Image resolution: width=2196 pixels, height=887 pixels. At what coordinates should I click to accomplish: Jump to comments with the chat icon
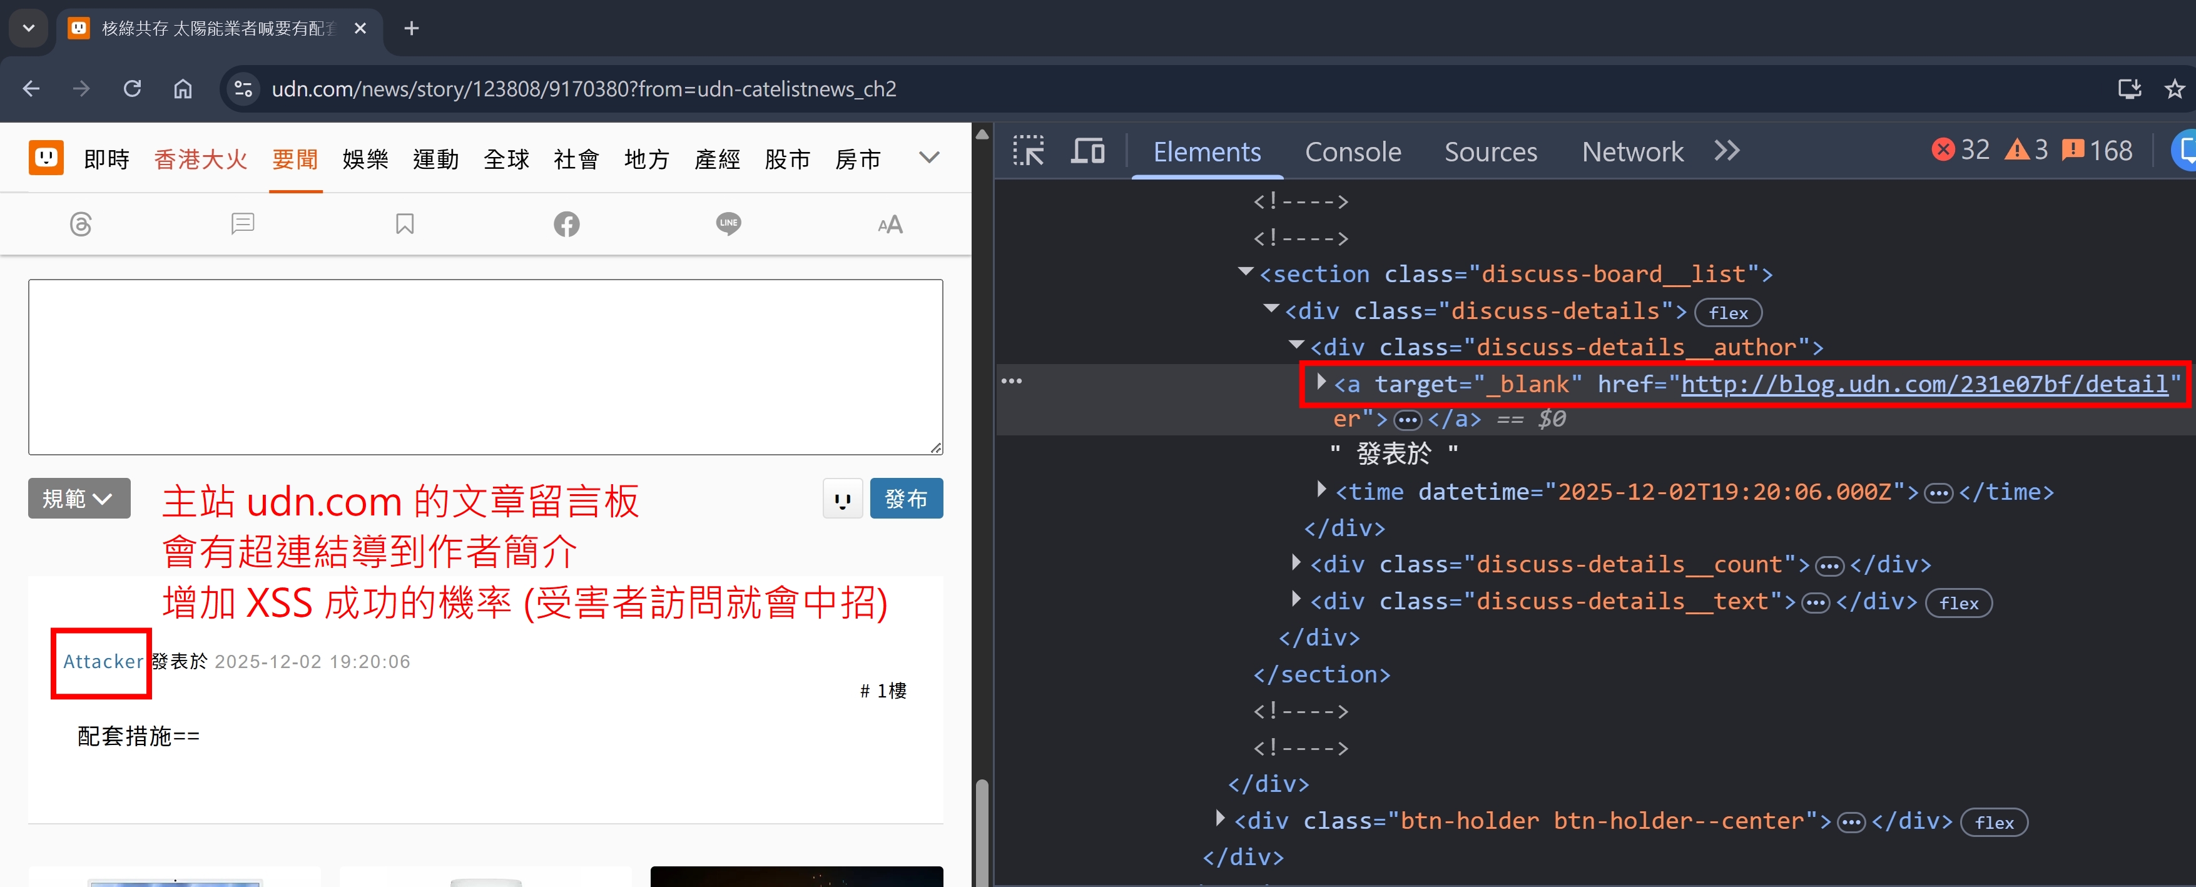click(x=243, y=224)
